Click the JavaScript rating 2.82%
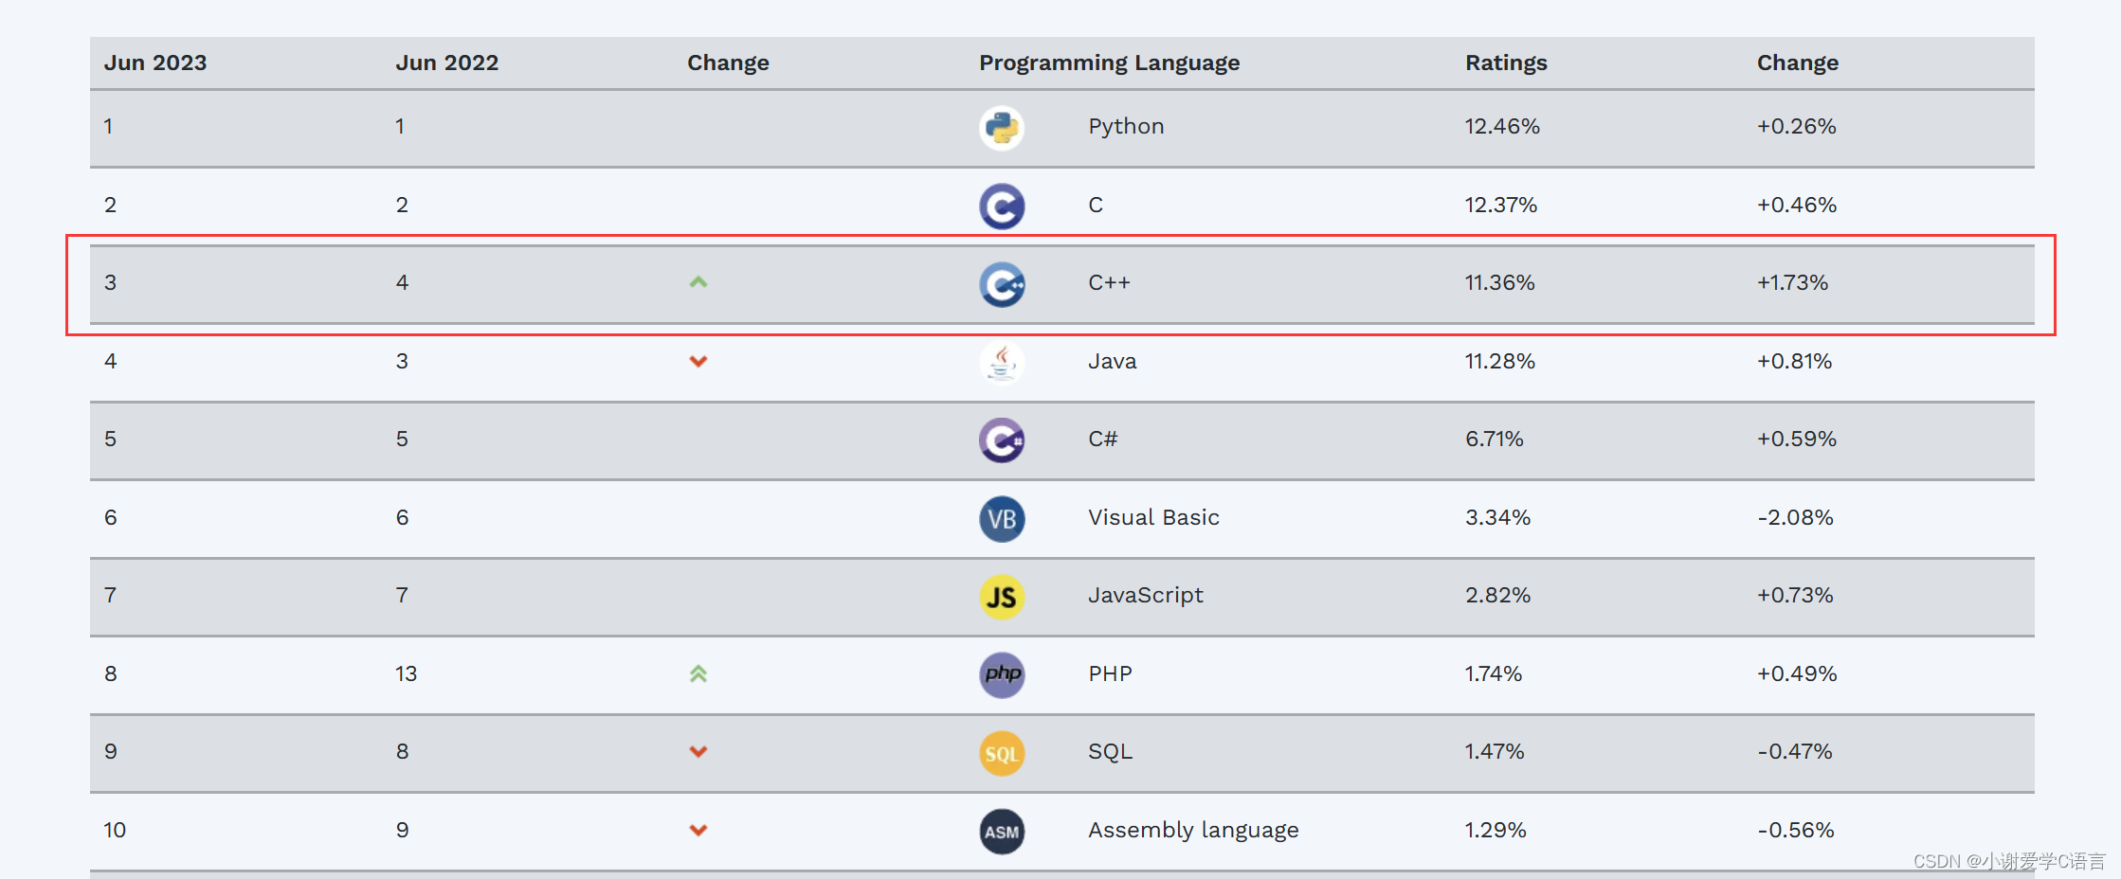Screen dimensions: 2121x879 point(1498,595)
